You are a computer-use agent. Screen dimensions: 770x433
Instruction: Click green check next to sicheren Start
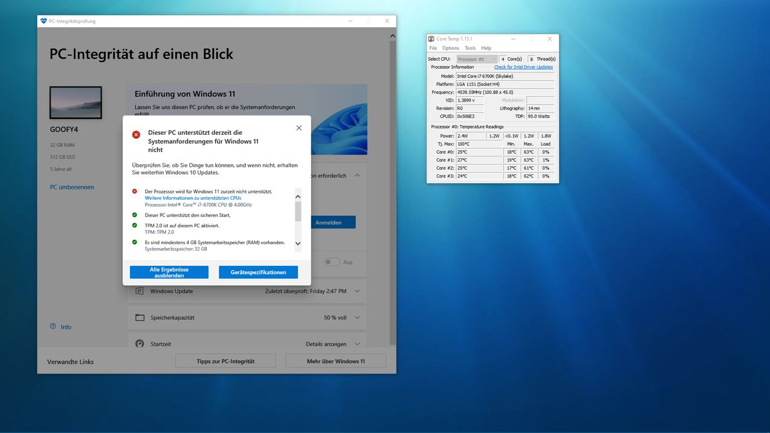(x=135, y=215)
